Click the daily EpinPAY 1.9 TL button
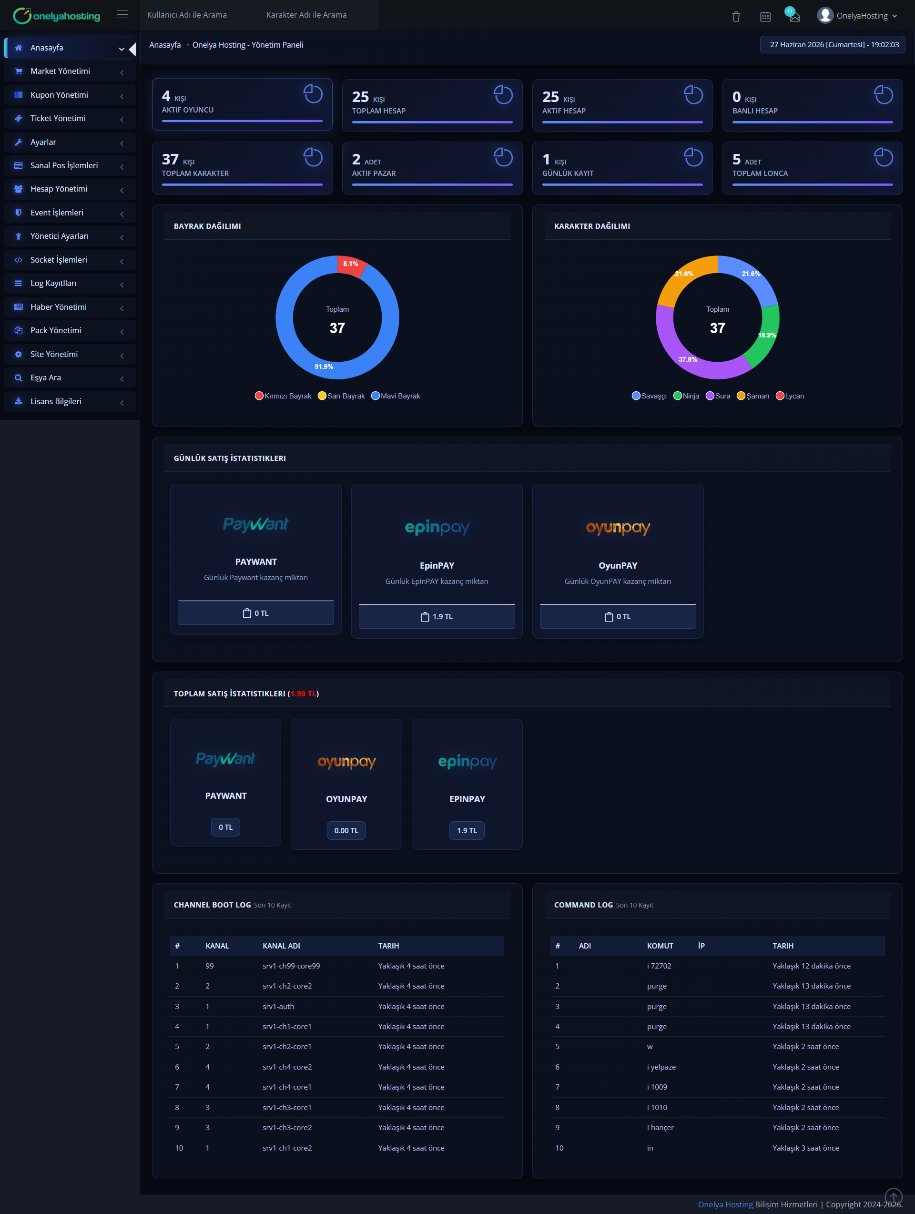 coord(437,617)
